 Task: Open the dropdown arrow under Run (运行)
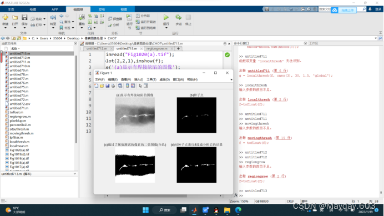point(166,28)
